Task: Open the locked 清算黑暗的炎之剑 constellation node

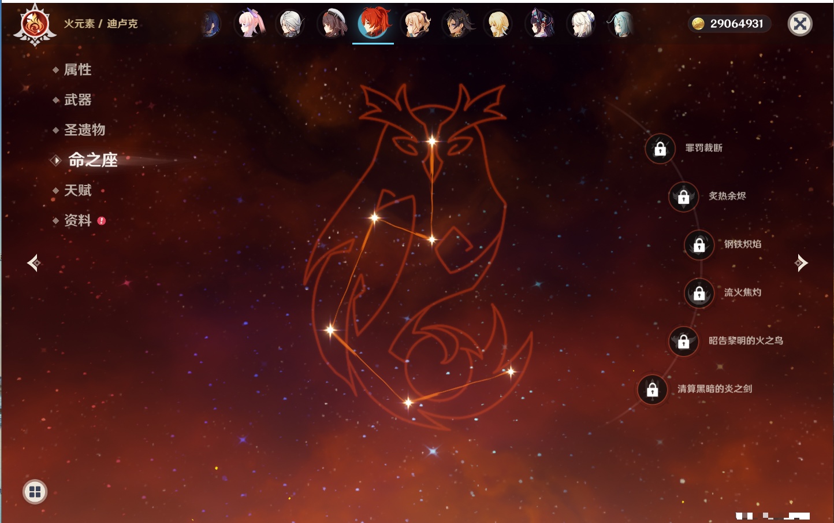Action: (x=652, y=390)
